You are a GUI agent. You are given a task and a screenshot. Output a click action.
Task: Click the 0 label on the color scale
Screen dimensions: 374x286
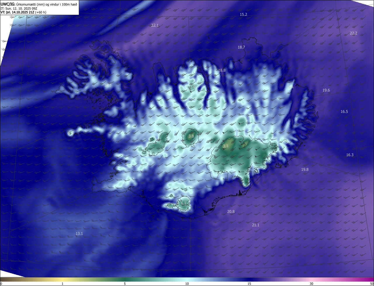point(1,284)
